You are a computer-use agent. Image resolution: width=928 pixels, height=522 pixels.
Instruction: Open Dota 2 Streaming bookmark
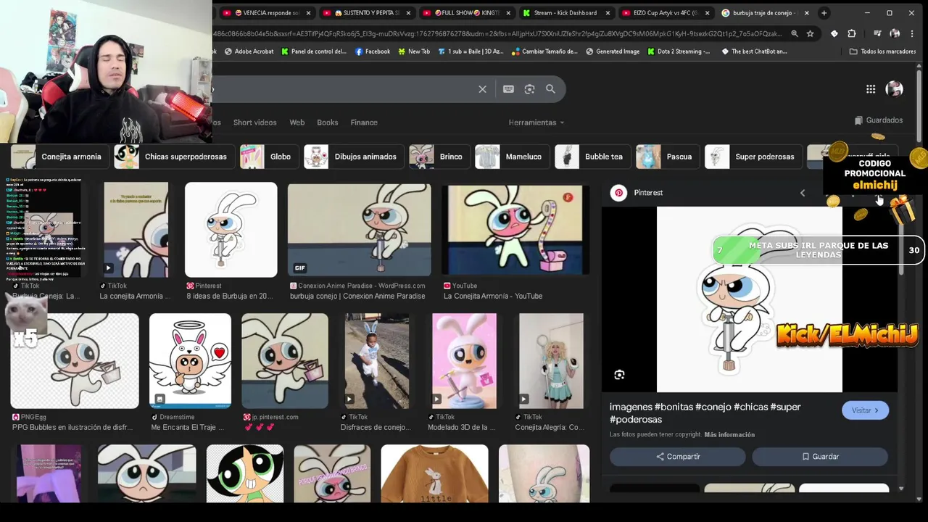tap(678, 51)
